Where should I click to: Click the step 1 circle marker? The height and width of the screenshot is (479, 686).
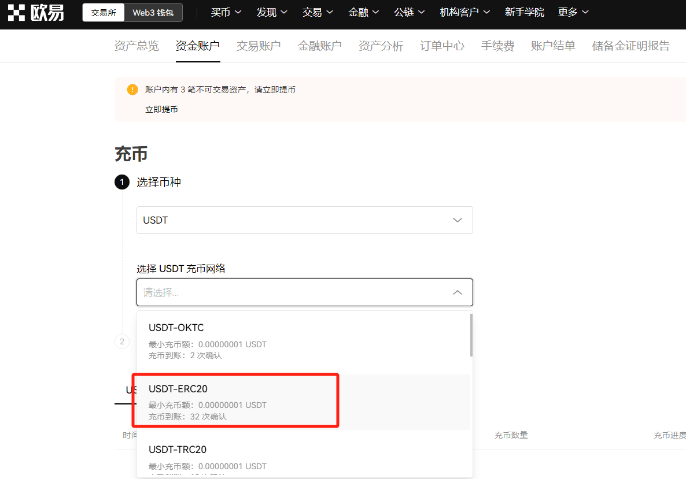pos(122,182)
